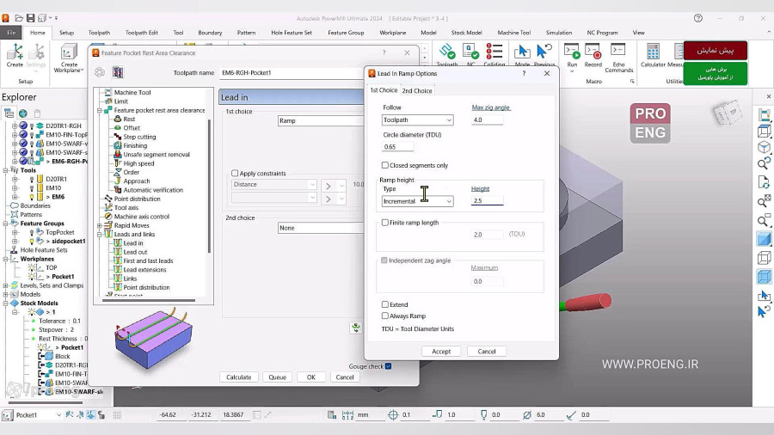The height and width of the screenshot is (435, 774).
Task: Click the Create toolpath icon in ribbon
Action: (x=15, y=55)
